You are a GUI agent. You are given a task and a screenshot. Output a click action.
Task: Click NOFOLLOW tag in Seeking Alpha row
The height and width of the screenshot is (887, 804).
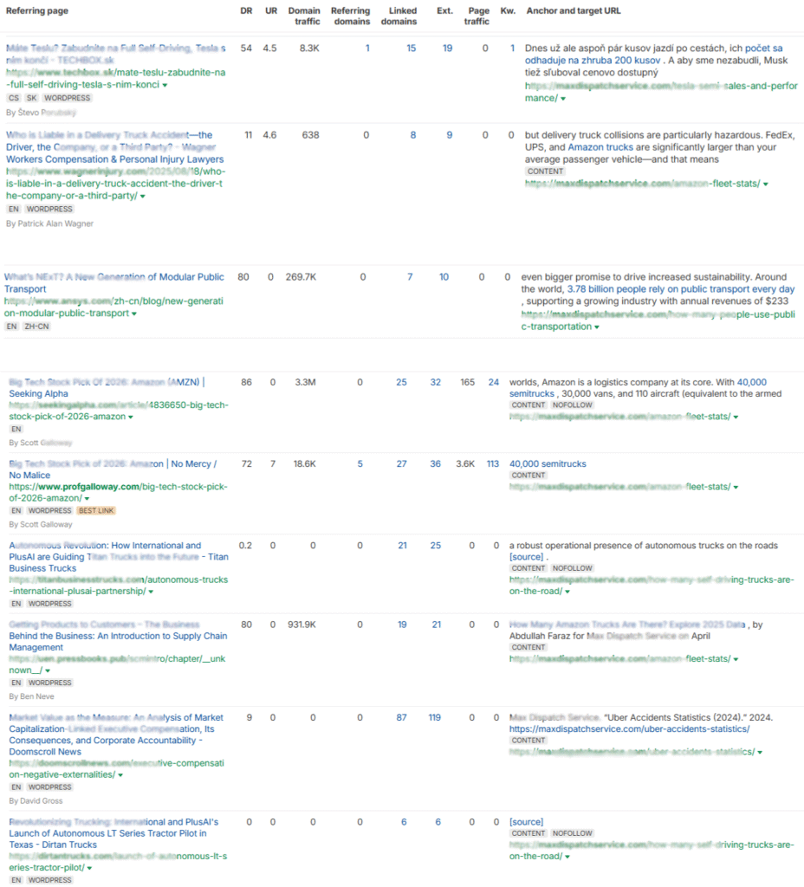573,405
